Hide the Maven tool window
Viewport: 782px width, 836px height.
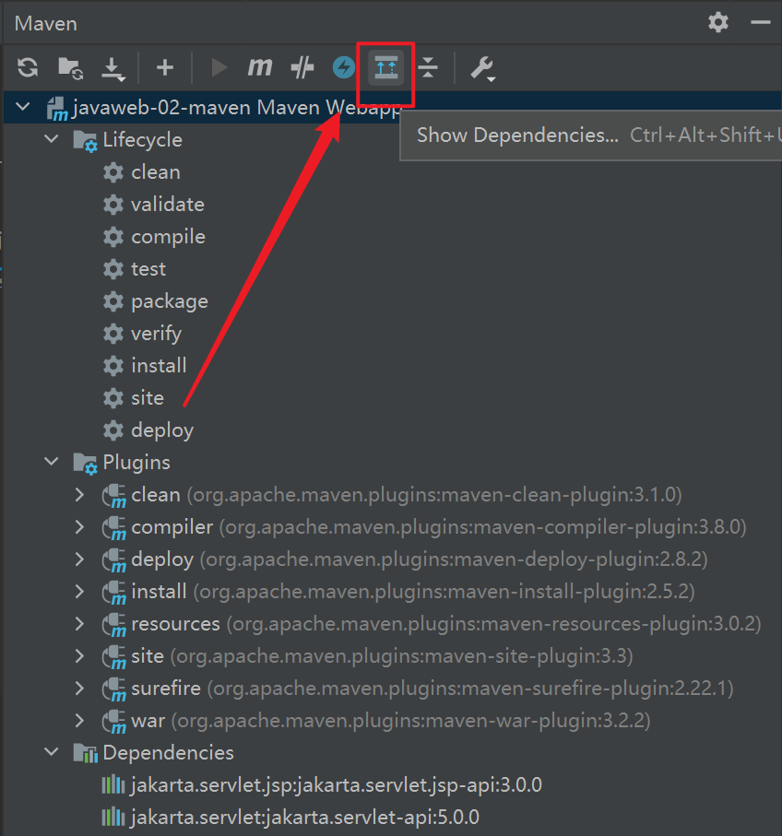(760, 22)
